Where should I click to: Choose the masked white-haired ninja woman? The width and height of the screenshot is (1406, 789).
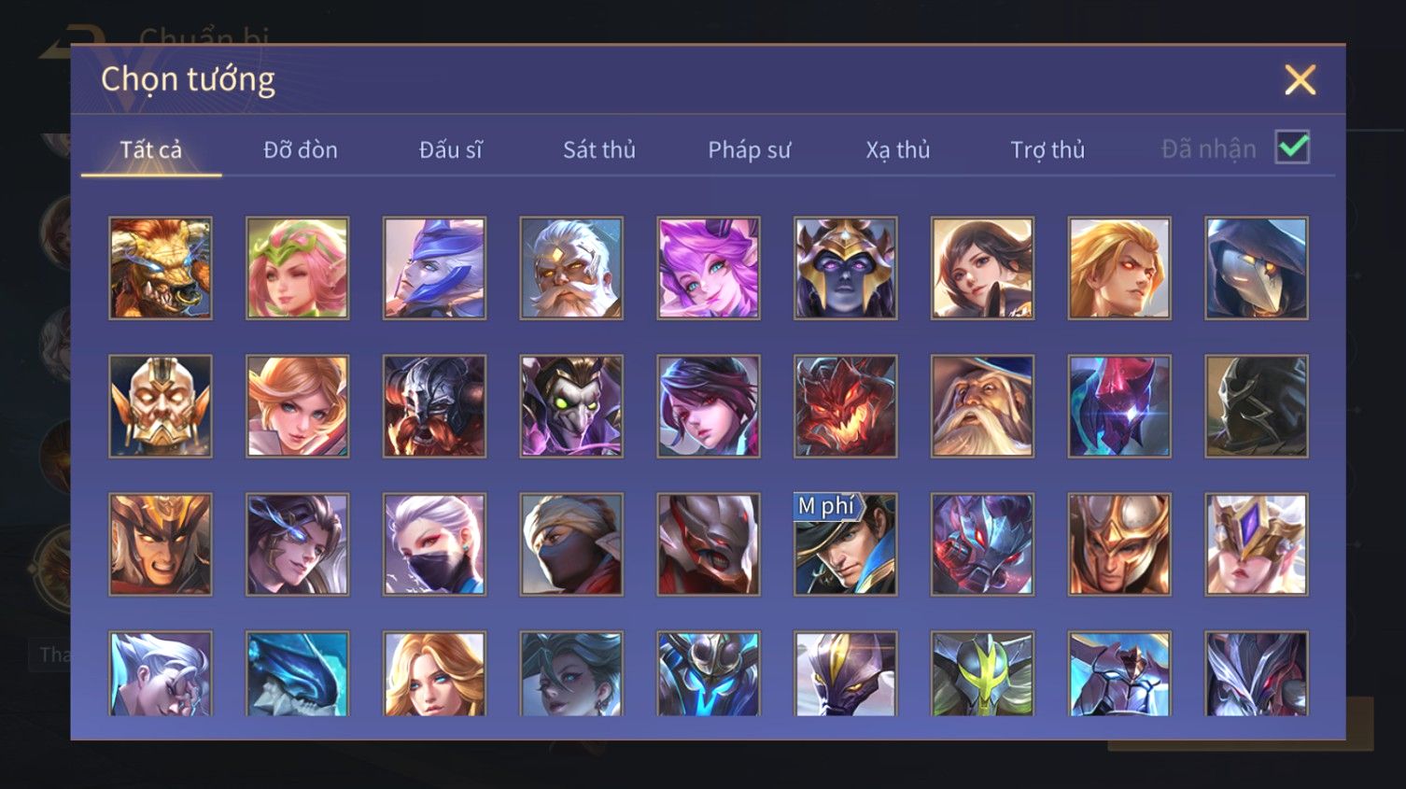pos(434,544)
